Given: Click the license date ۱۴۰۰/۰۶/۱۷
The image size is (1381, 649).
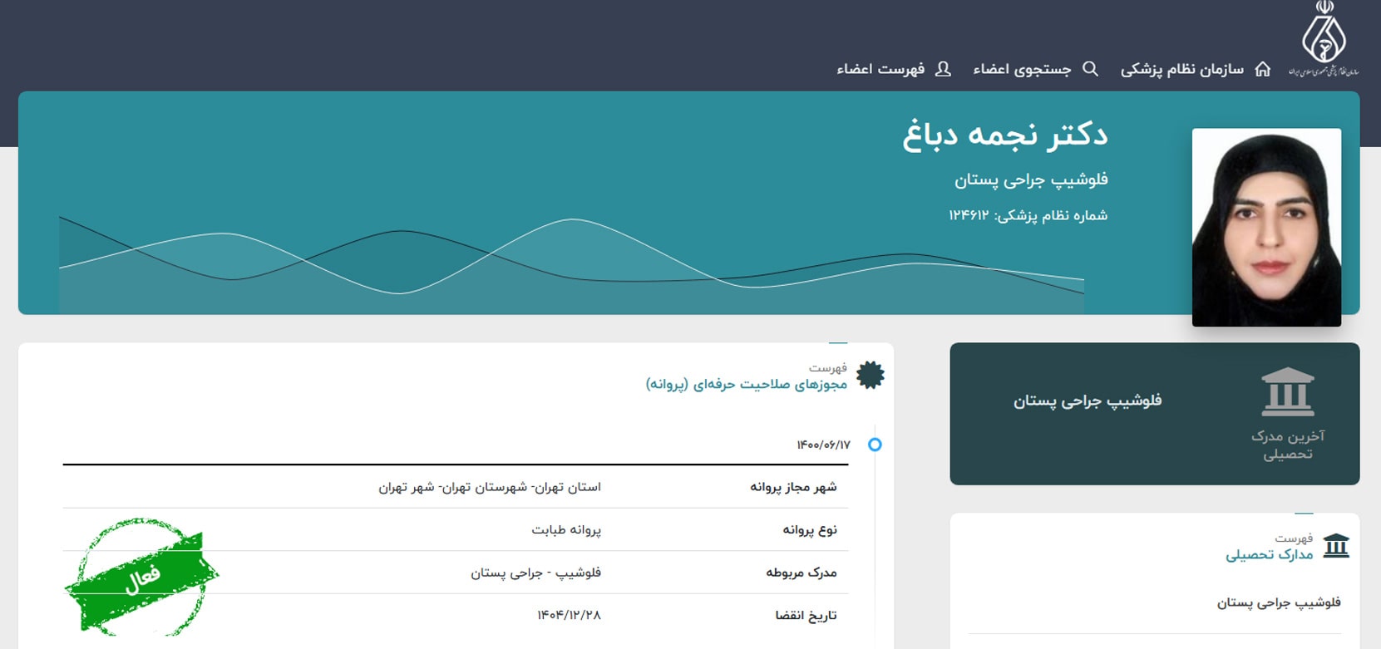Looking at the screenshot, I should coord(823,445).
